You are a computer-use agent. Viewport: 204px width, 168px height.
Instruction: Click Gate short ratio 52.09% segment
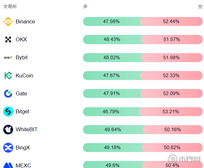[171, 93]
